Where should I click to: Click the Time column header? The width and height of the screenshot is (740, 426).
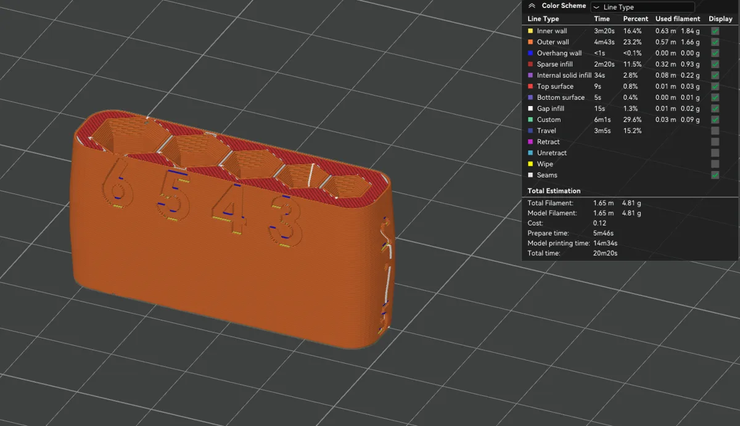coord(602,19)
